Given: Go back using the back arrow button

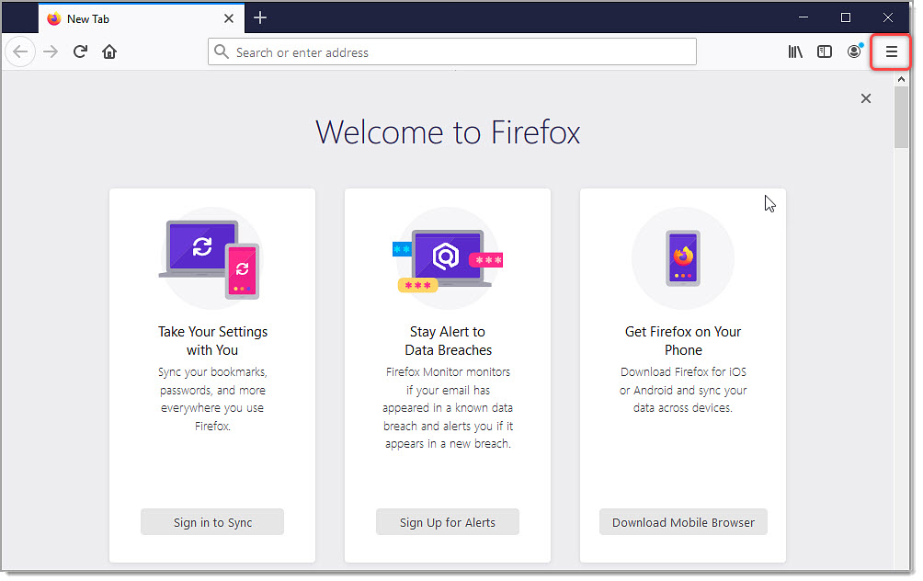Looking at the screenshot, I should (20, 51).
